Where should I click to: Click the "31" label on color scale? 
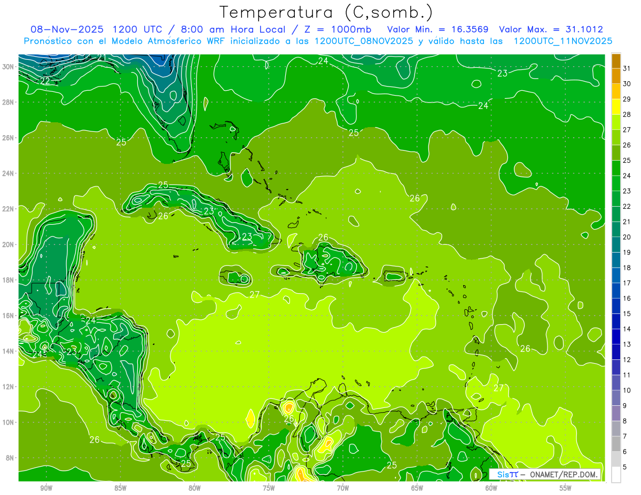(627, 68)
